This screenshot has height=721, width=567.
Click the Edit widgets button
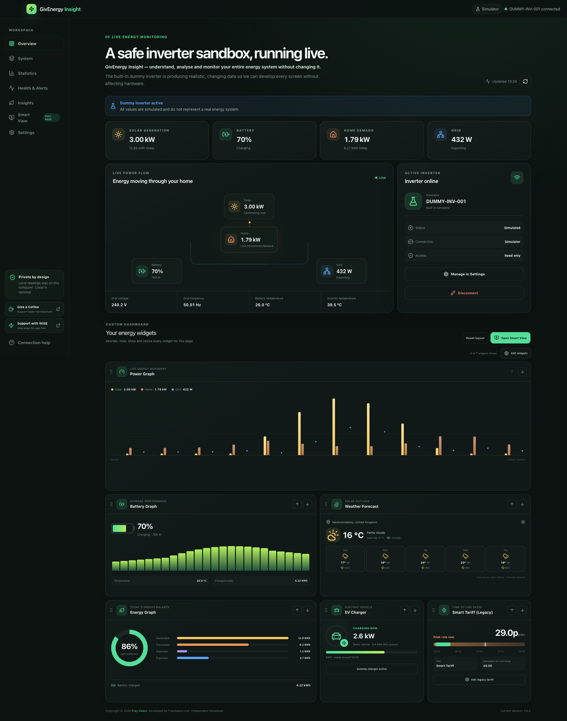coord(516,353)
